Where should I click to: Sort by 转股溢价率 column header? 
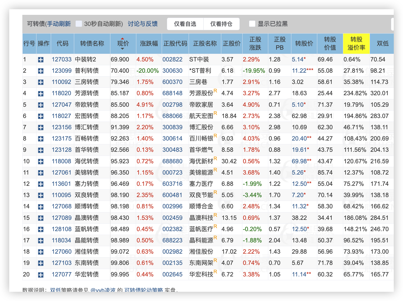pos(356,44)
